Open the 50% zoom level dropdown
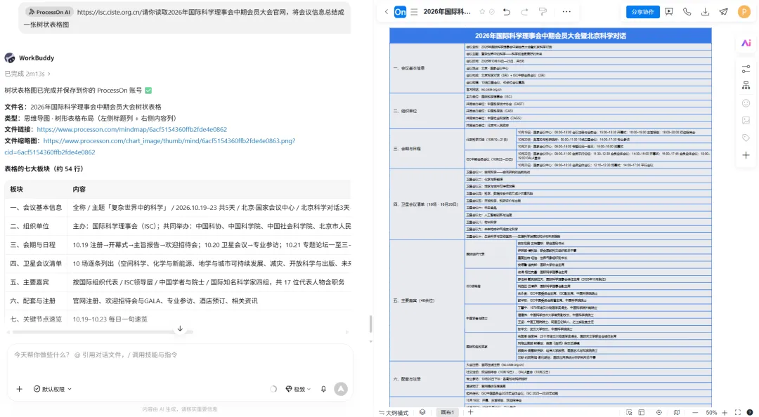 tap(711, 413)
